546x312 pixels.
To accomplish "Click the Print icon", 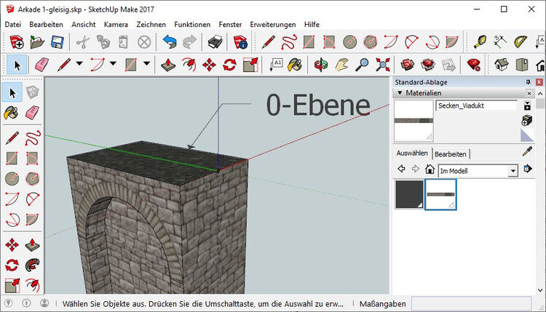I will (215, 42).
